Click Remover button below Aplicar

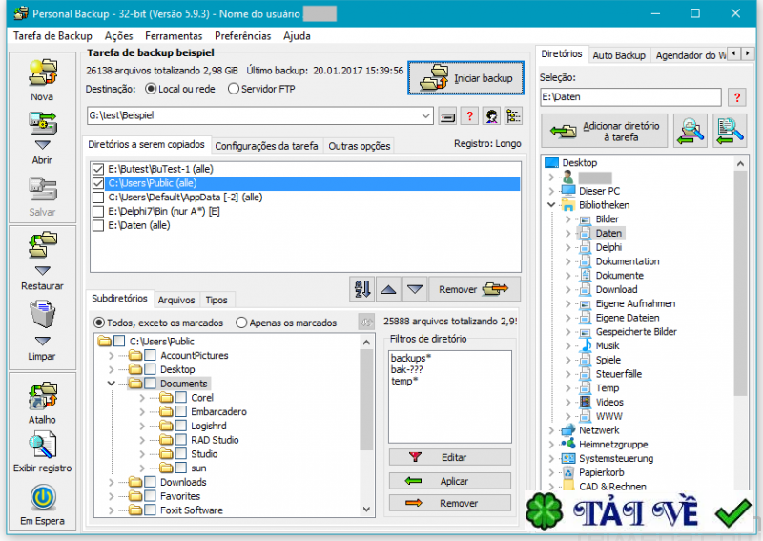pos(449,503)
